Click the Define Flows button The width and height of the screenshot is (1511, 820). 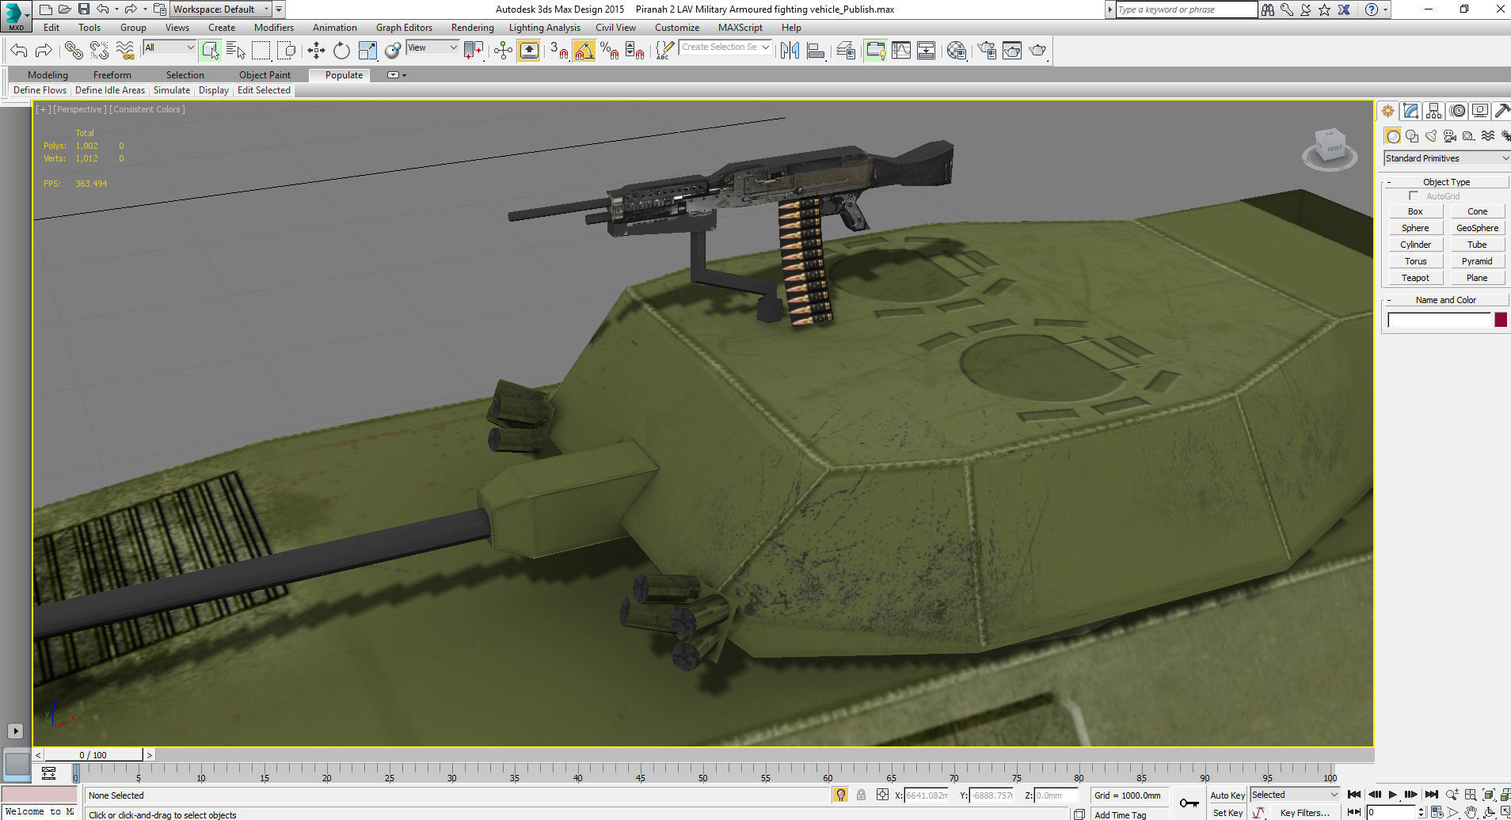coord(40,90)
